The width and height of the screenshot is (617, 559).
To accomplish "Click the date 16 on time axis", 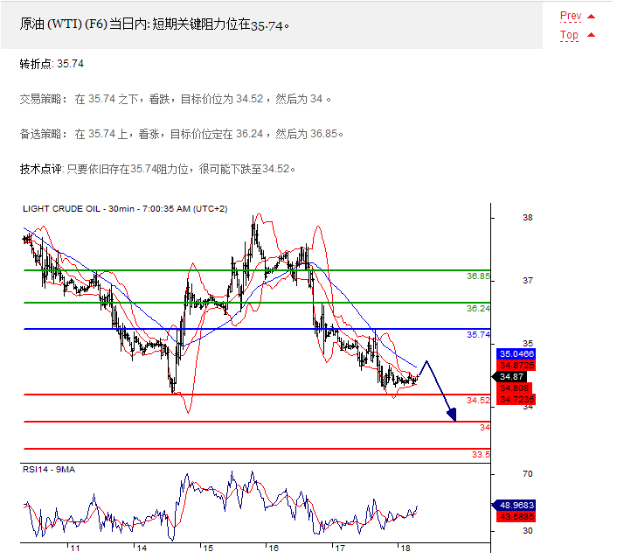I will click(x=274, y=548).
